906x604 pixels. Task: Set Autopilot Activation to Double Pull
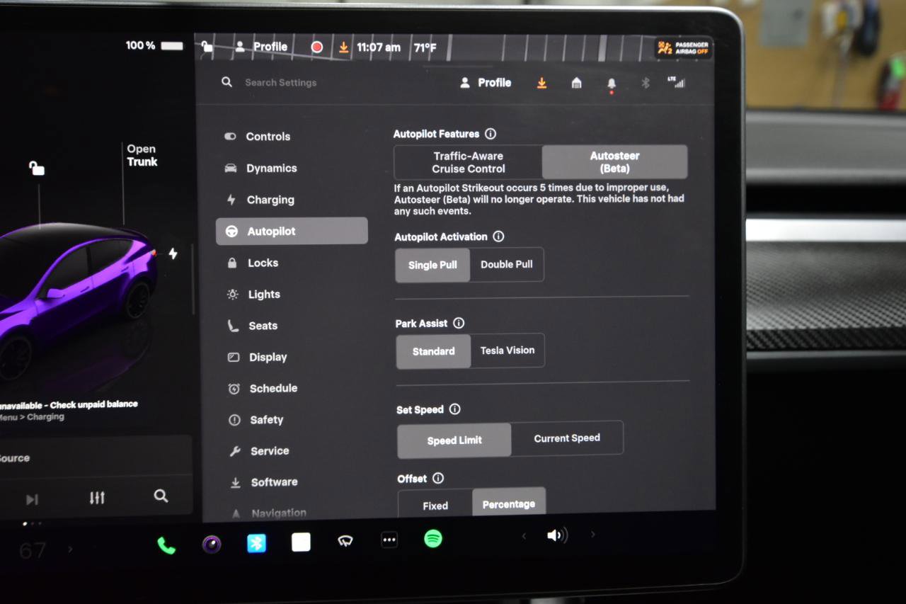click(x=507, y=264)
